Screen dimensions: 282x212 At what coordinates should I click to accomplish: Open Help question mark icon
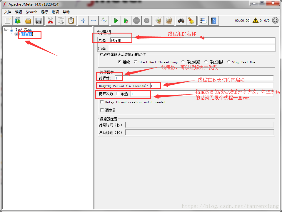[x=214, y=21]
